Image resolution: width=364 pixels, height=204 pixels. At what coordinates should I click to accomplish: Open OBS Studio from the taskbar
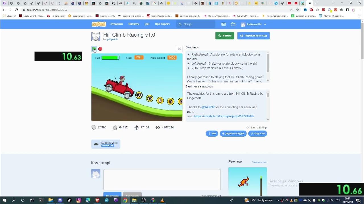(144, 200)
